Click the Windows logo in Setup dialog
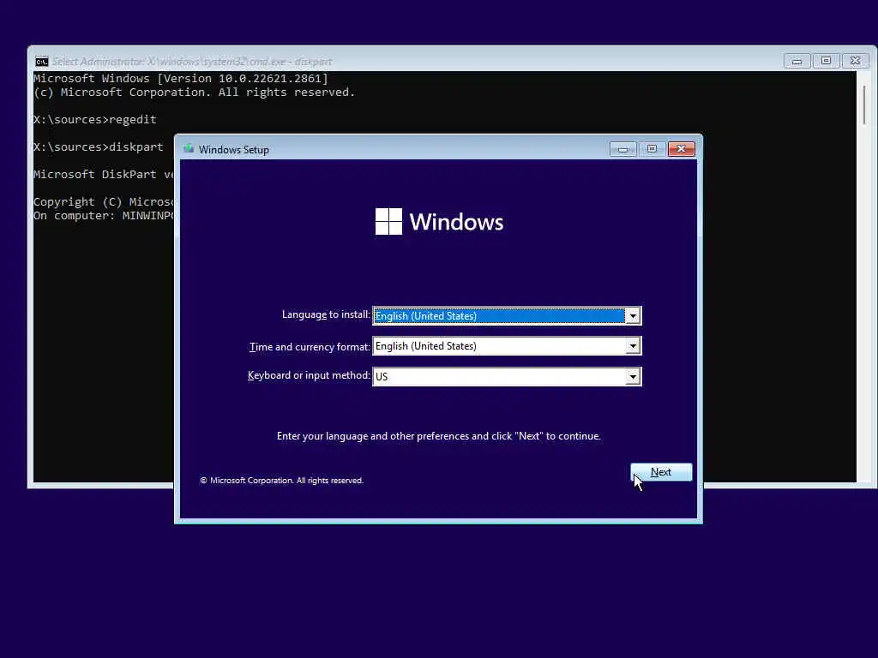 tap(439, 222)
